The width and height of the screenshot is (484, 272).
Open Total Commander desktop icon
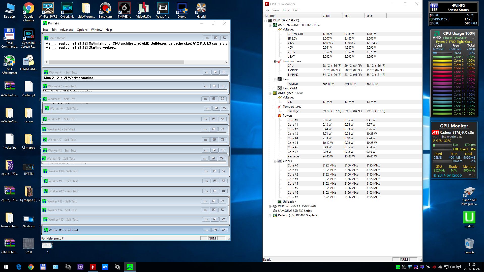[x=9, y=38]
